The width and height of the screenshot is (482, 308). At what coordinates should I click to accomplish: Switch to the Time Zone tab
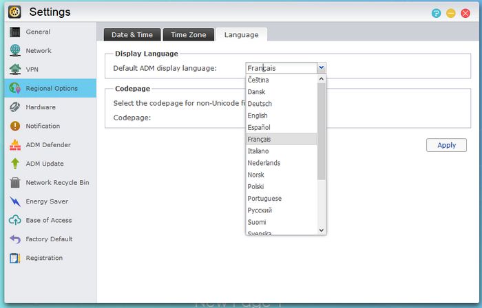coord(188,35)
